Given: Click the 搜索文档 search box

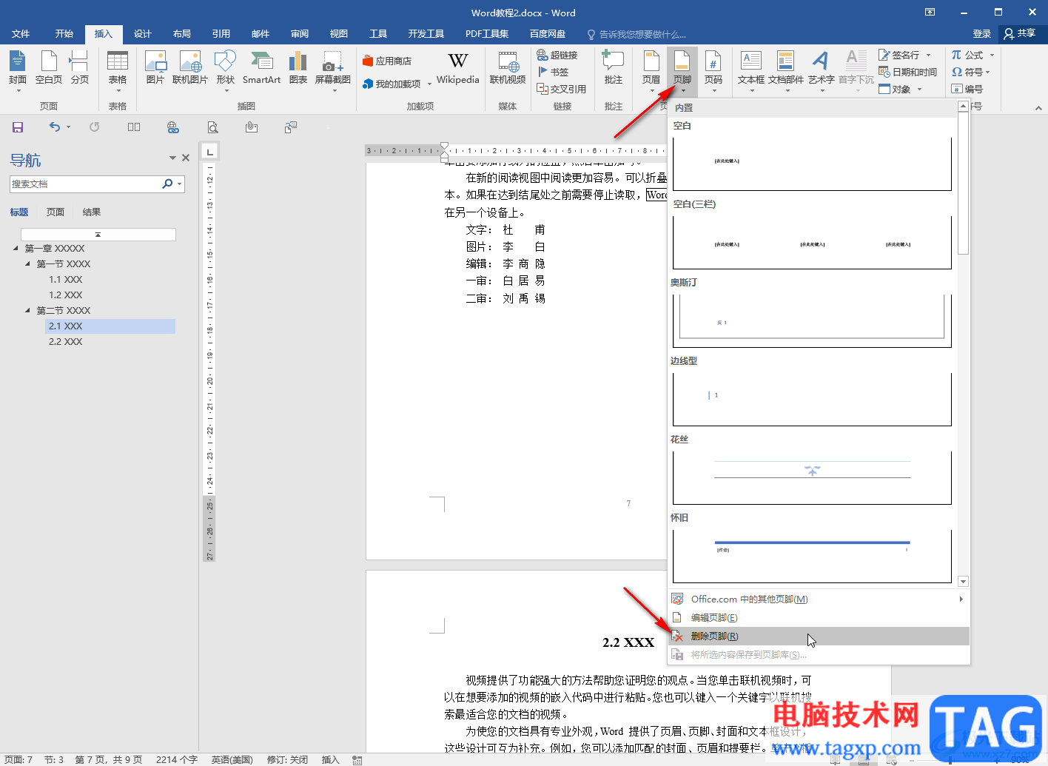Looking at the screenshot, I should (x=85, y=184).
